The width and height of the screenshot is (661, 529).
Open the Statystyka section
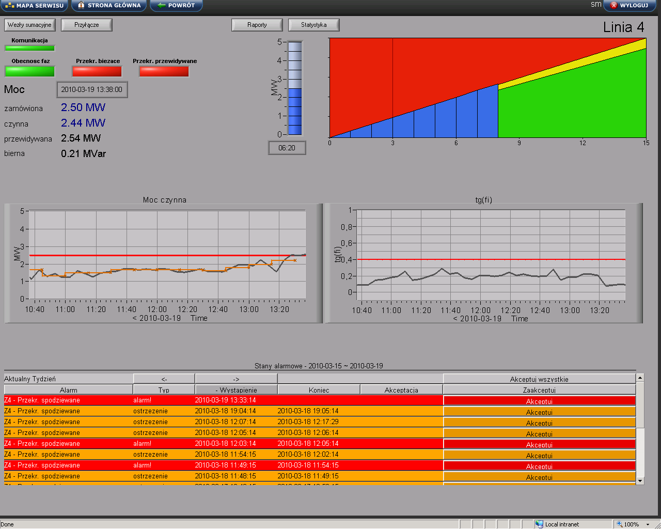tap(314, 25)
